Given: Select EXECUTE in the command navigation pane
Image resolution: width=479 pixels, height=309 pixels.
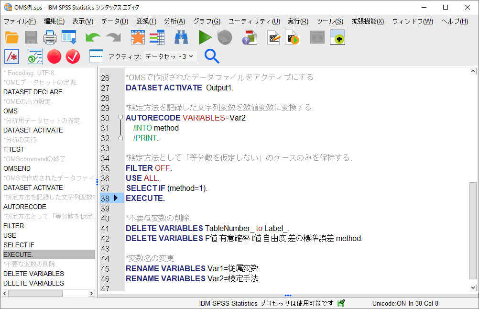Looking at the screenshot, I should point(17,254).
